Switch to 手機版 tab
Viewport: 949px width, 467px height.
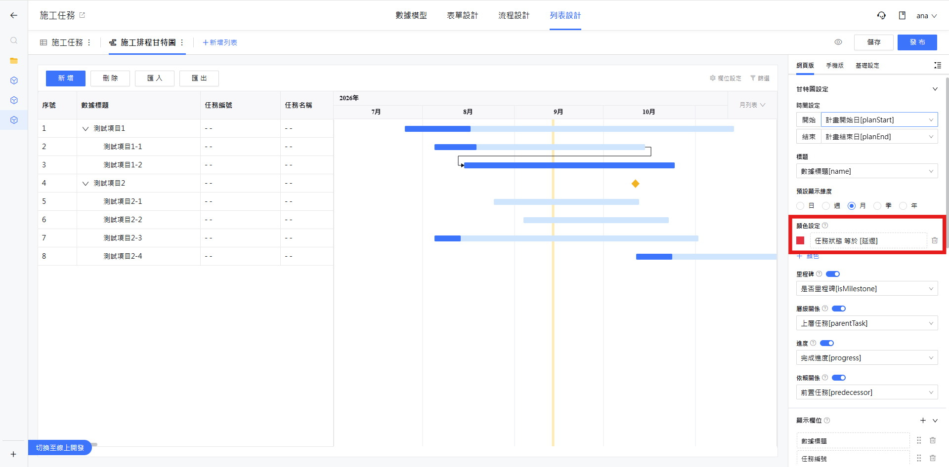click(x=835, y=65)
